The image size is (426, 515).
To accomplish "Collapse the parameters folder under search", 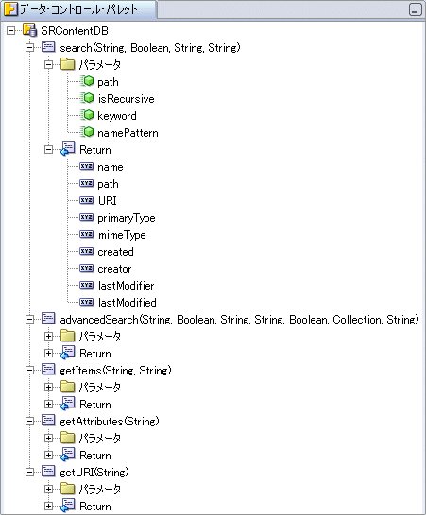I will (x=49, y=65).
